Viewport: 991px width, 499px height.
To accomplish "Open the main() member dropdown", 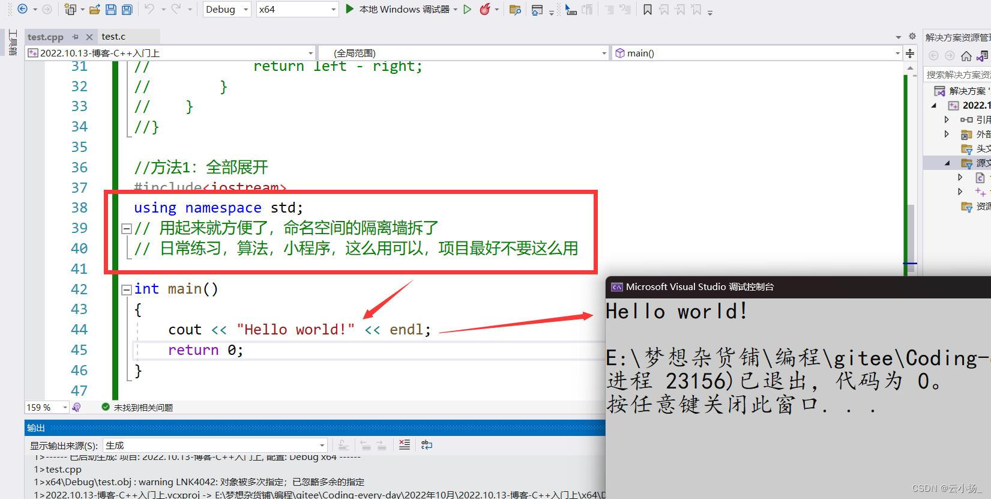I will 757,53.
